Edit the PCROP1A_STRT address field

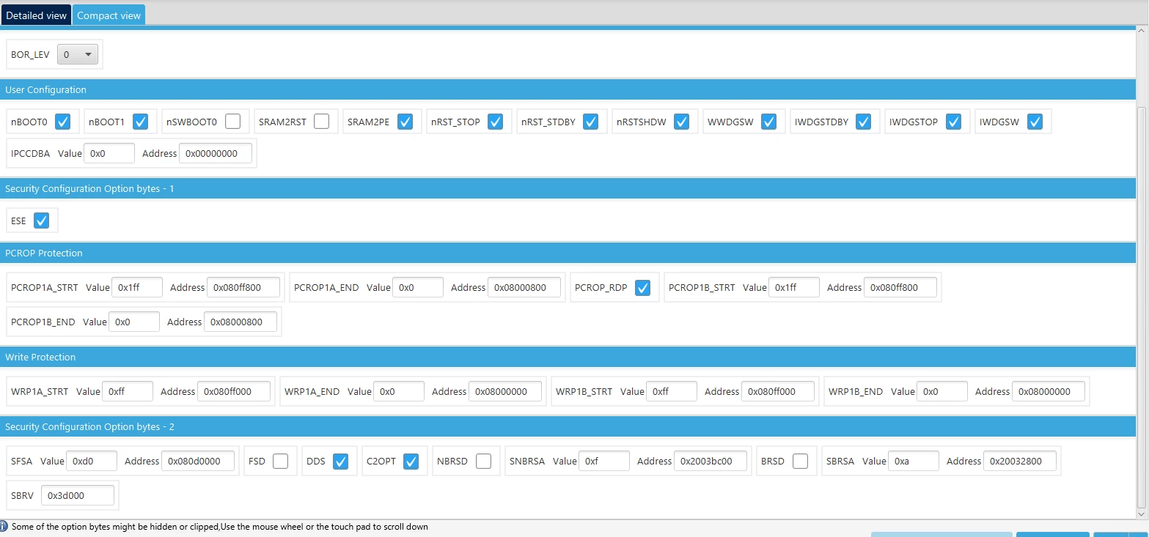coord(243,287)
